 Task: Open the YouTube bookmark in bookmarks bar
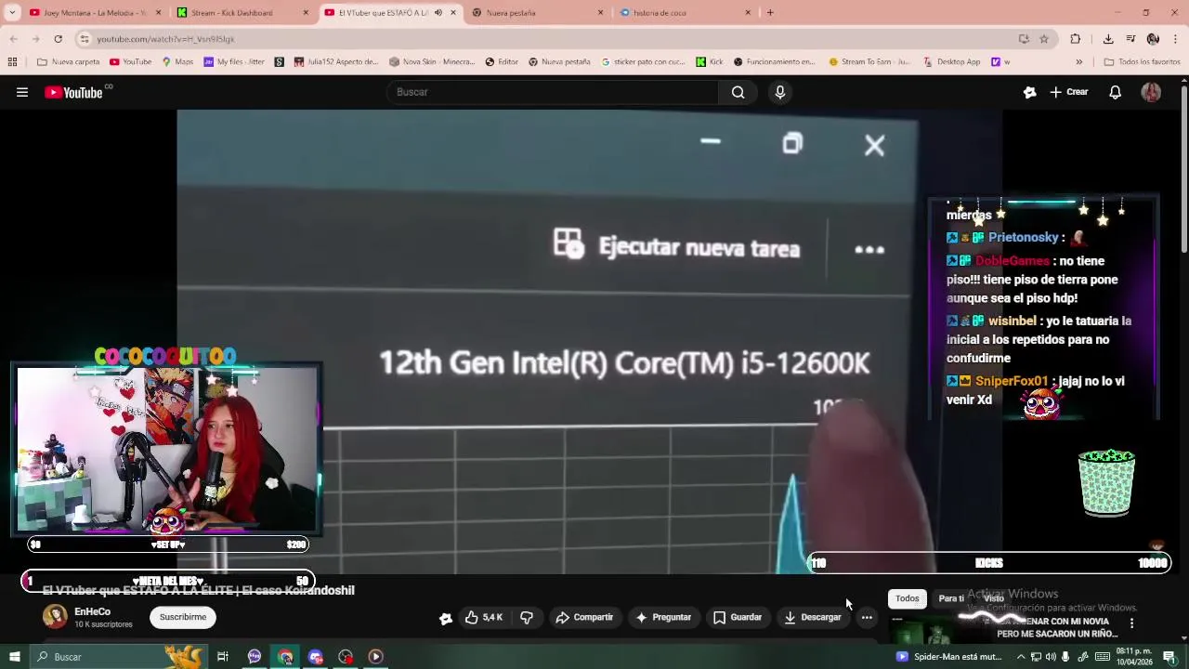[130, 62]
